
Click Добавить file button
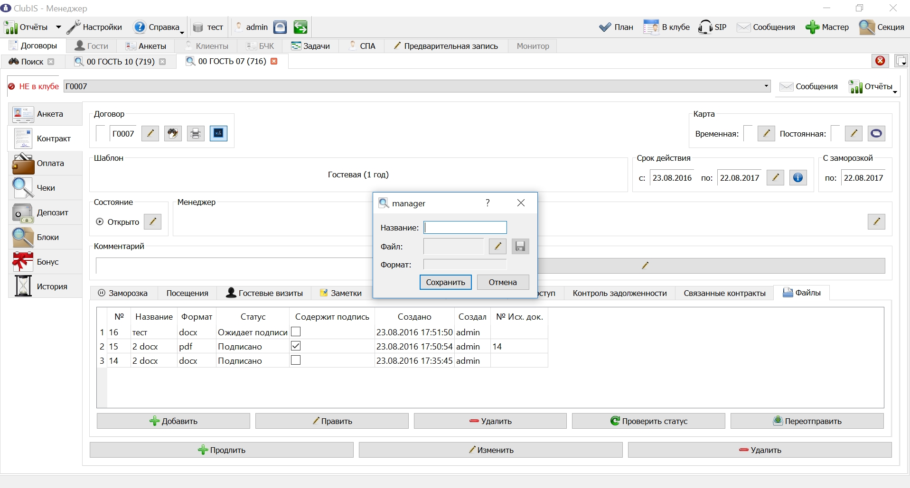tap(173, 421)
